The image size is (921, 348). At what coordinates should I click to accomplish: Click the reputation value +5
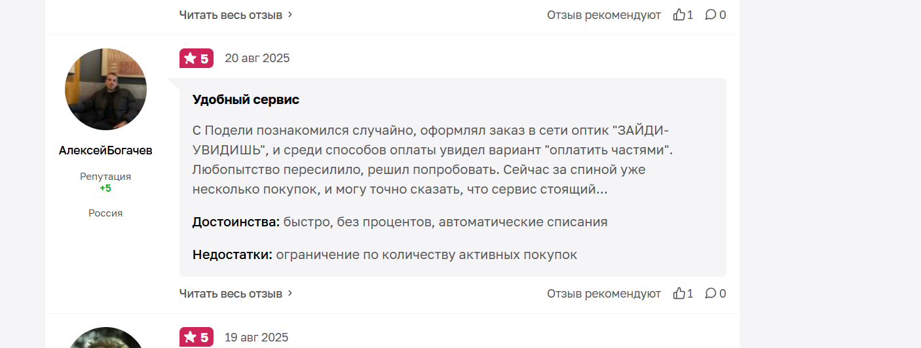105,188
